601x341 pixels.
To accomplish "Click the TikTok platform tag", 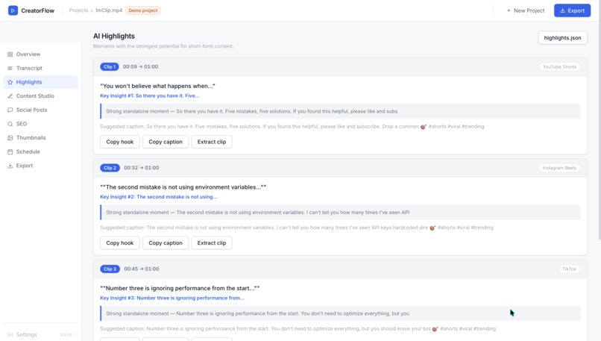I will point(569,269).
